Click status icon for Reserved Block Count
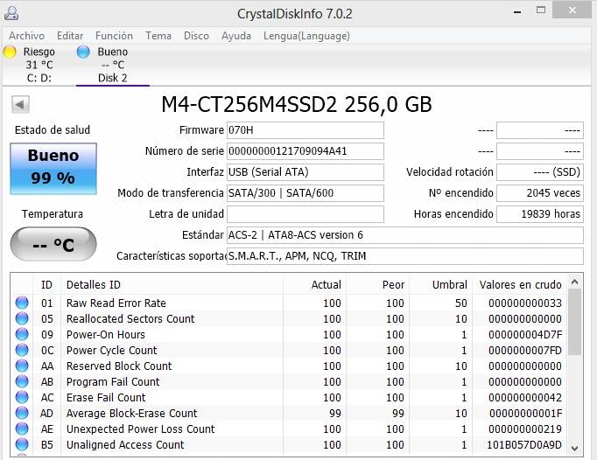 point(22,366)
